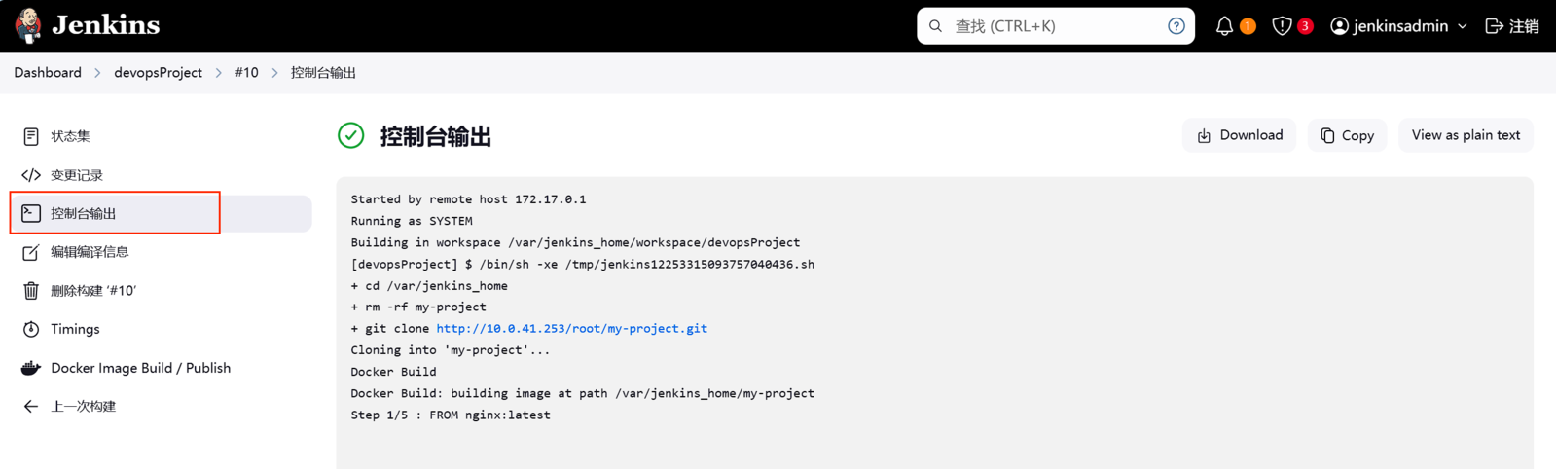Screen dimensions: 1556x469
Task: Click the logout door arrow icon
Action: coord(1494,26)
